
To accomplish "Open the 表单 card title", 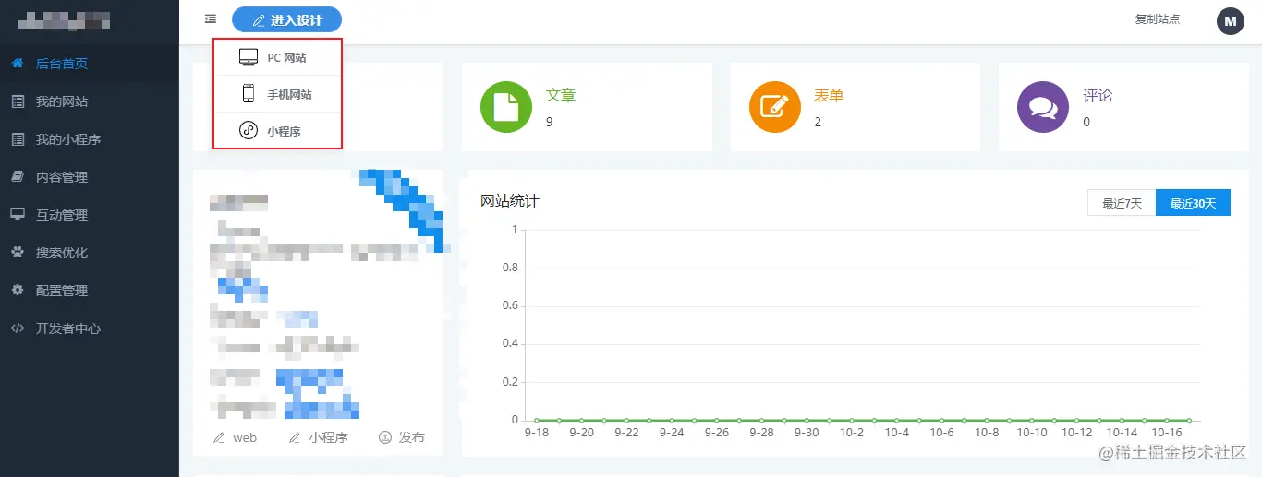I will click(829, 96).
